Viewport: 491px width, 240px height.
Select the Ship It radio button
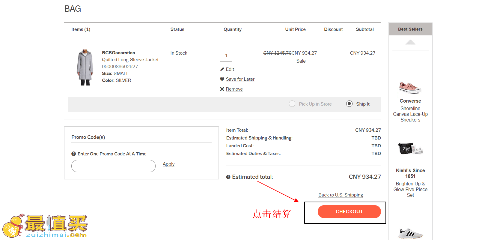(349, 104)
